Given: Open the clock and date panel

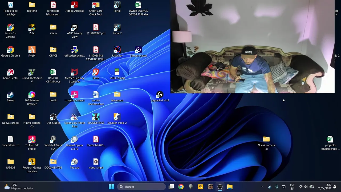Looking at the screenshot, I should click(x=324, y=187).
